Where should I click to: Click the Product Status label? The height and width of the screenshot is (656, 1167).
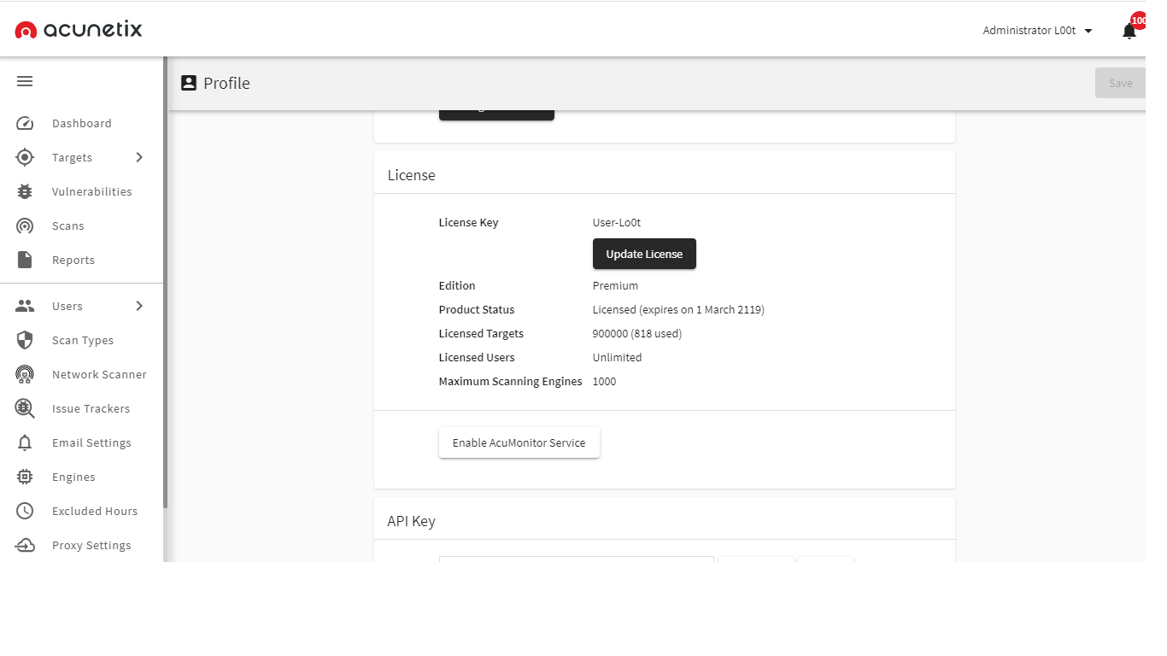[477, 309]
